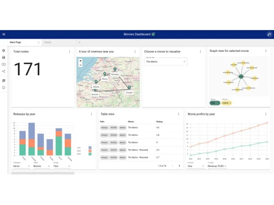Image resolution: width=274 pixels, height=205 pixels.
Task: Open the Value dropdown set to Movies
Action: [42, 166]
